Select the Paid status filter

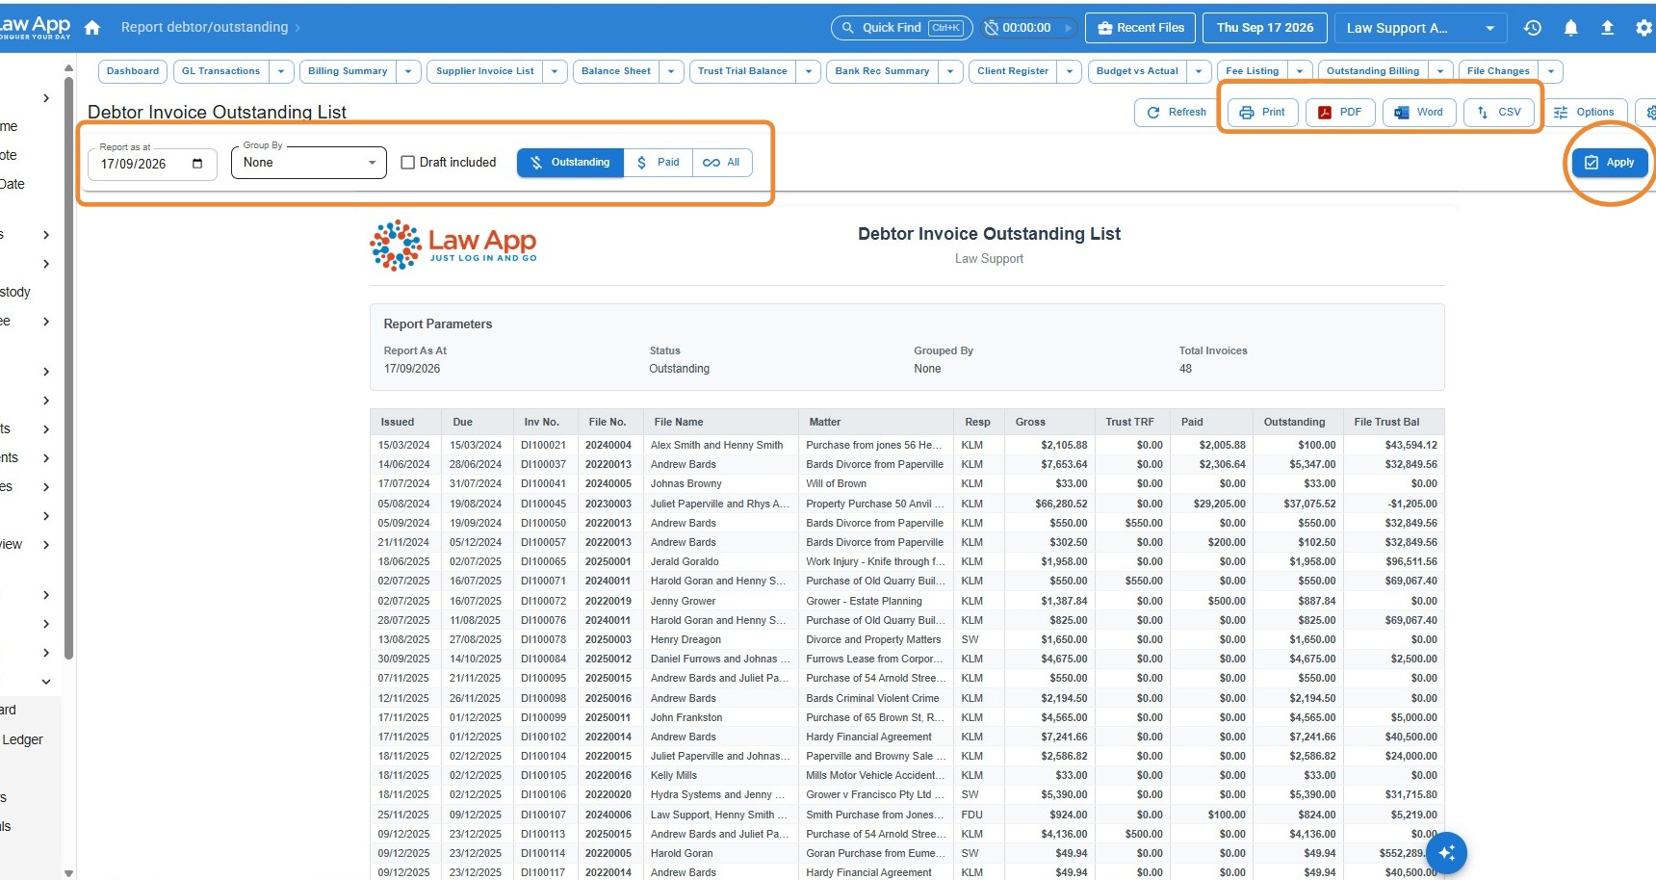[x=659, y=163]
